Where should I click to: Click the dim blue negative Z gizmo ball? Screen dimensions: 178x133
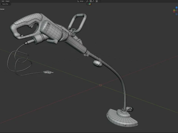[x=177, y=14]
